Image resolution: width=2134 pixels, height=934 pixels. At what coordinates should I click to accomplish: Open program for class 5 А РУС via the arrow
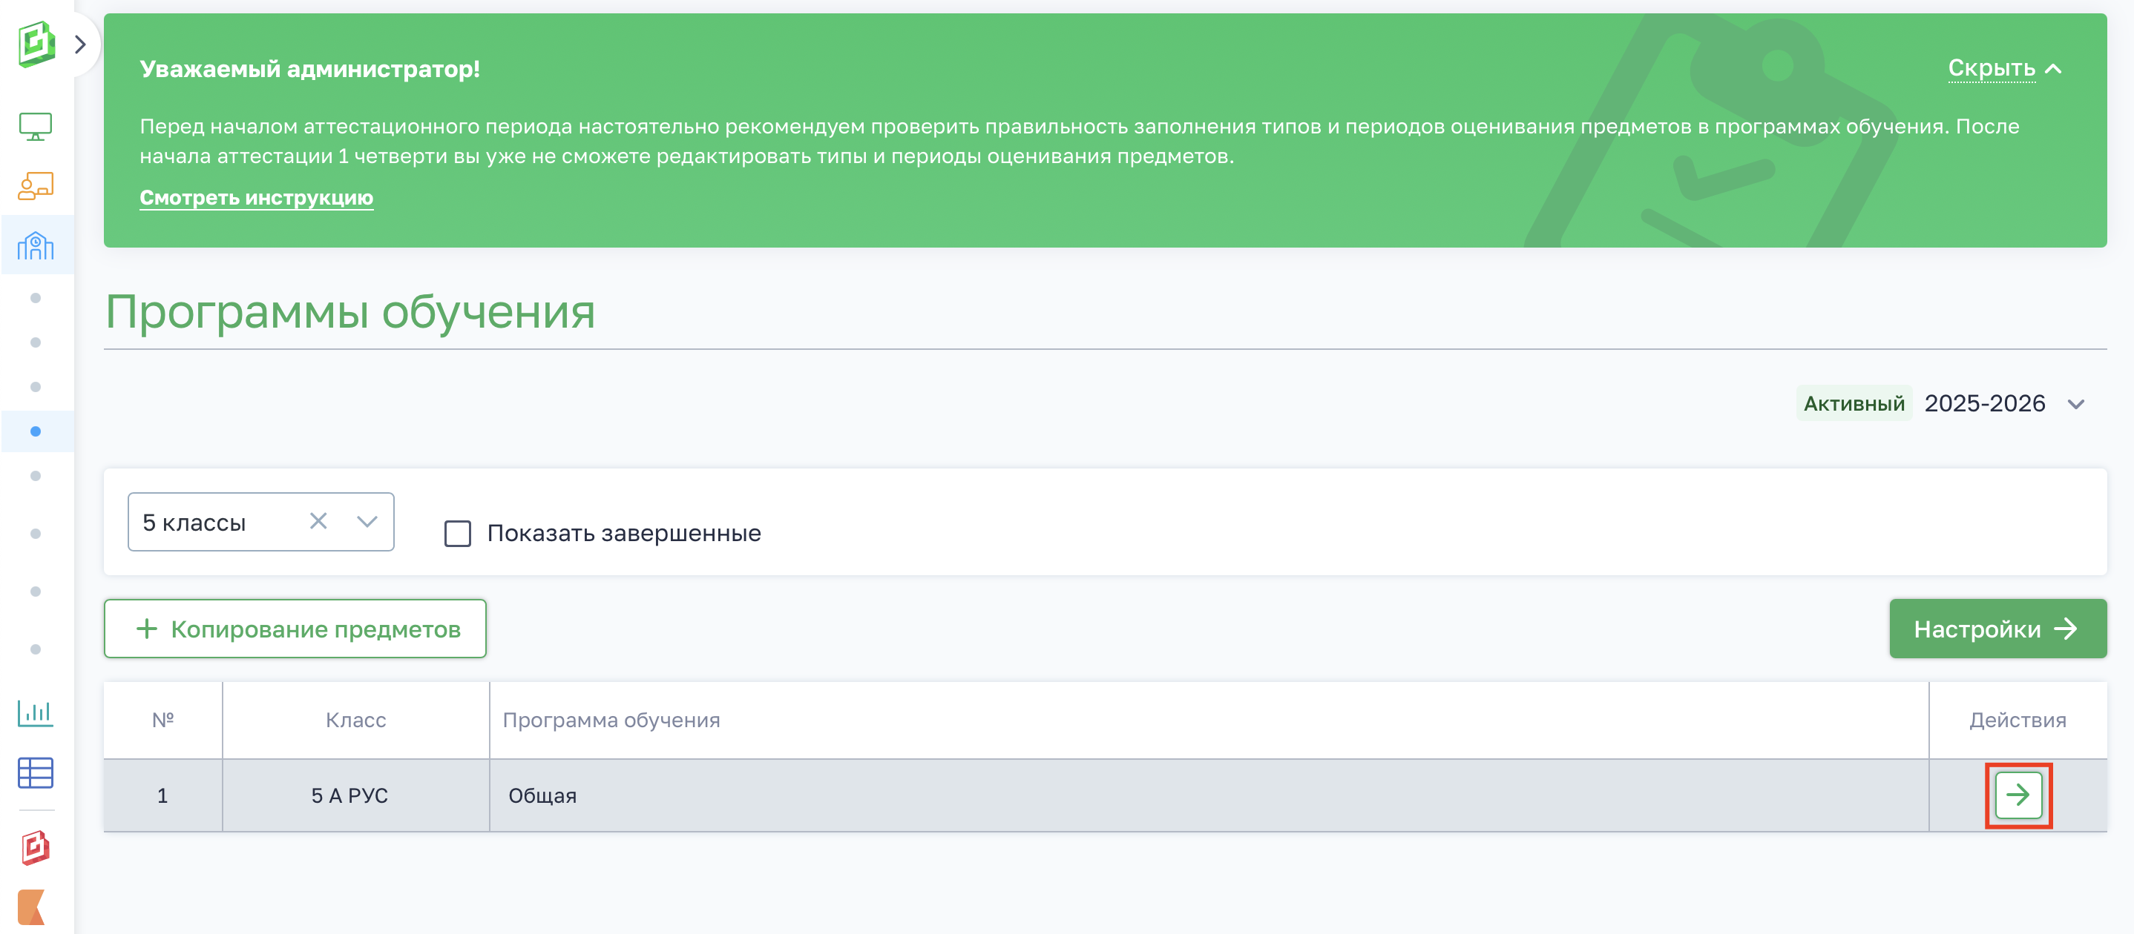pos(2018,795)
